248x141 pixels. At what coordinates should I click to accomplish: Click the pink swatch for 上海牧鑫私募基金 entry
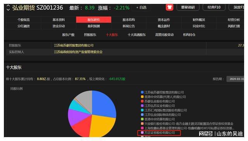142,128
